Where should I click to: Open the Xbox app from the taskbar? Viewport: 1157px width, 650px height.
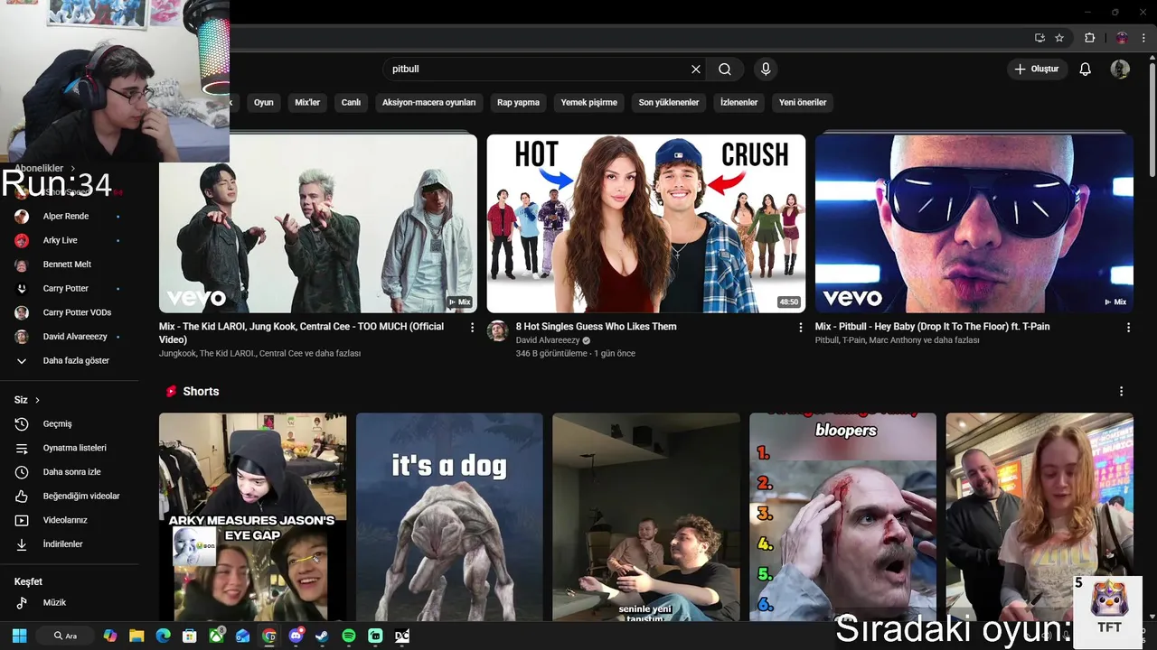pos(216,636)
